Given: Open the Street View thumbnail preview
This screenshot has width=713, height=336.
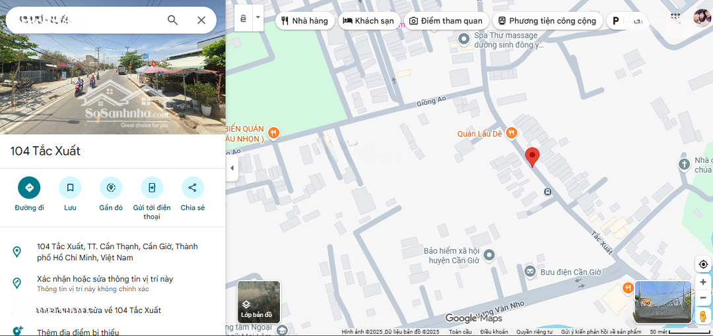Looking at the screenshot, I should 662,302.
